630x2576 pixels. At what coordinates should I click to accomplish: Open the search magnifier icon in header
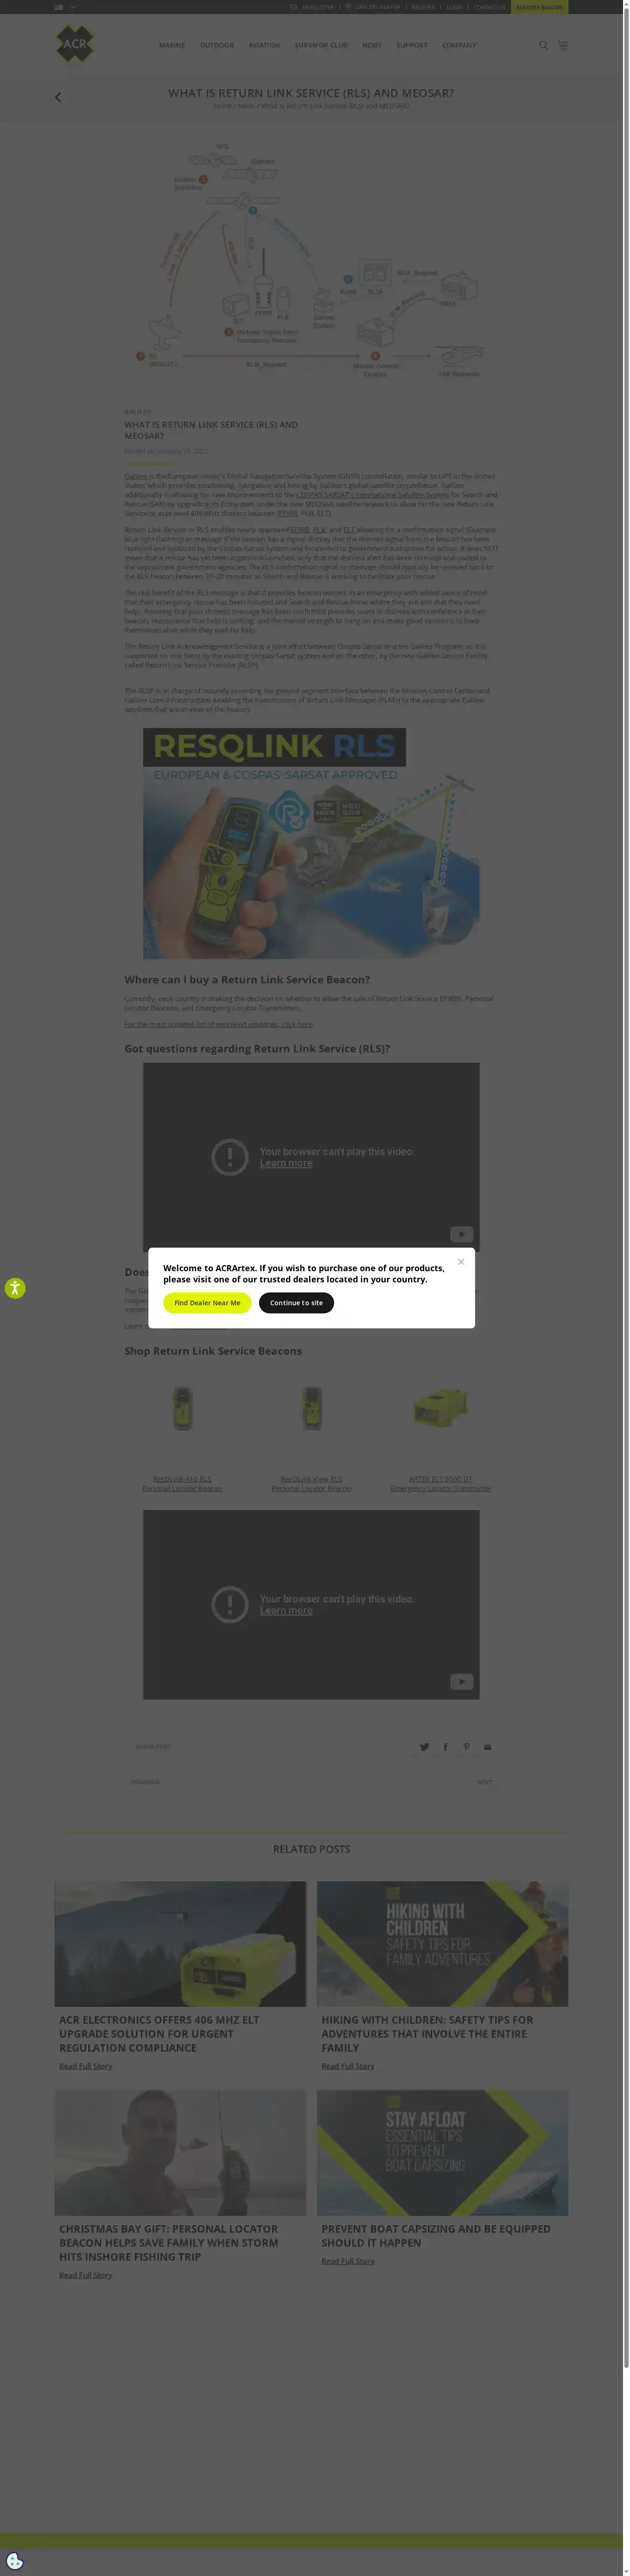(543, 45)
